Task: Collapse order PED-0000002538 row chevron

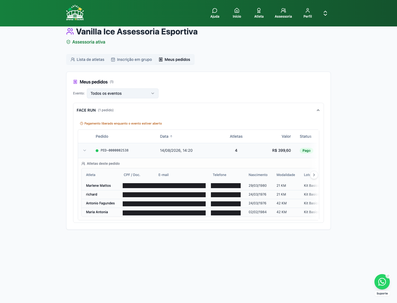Action: (85, 150)
